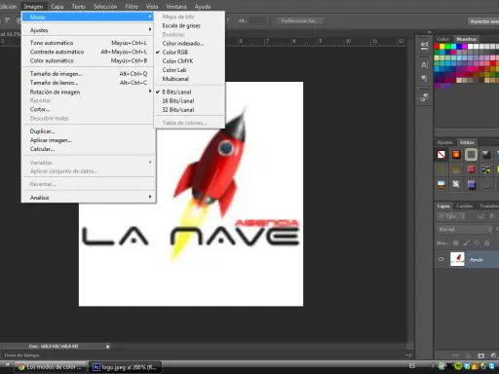
Task: Apply the gray rounded border style preset
Action: pos(471,155)
